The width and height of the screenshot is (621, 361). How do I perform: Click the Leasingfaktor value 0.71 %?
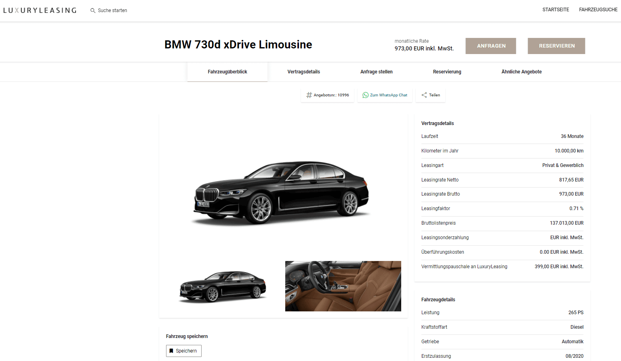(x=577, y=209)
